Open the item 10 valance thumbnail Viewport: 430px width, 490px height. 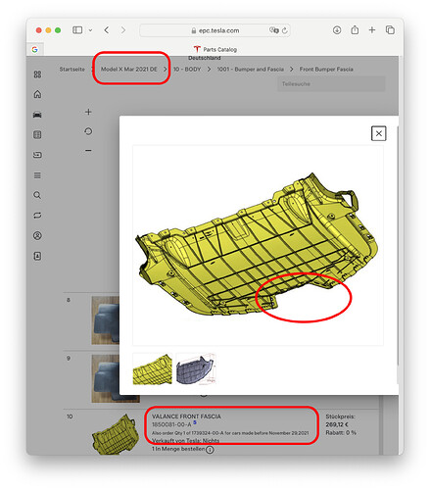click(x=115, y=434)
